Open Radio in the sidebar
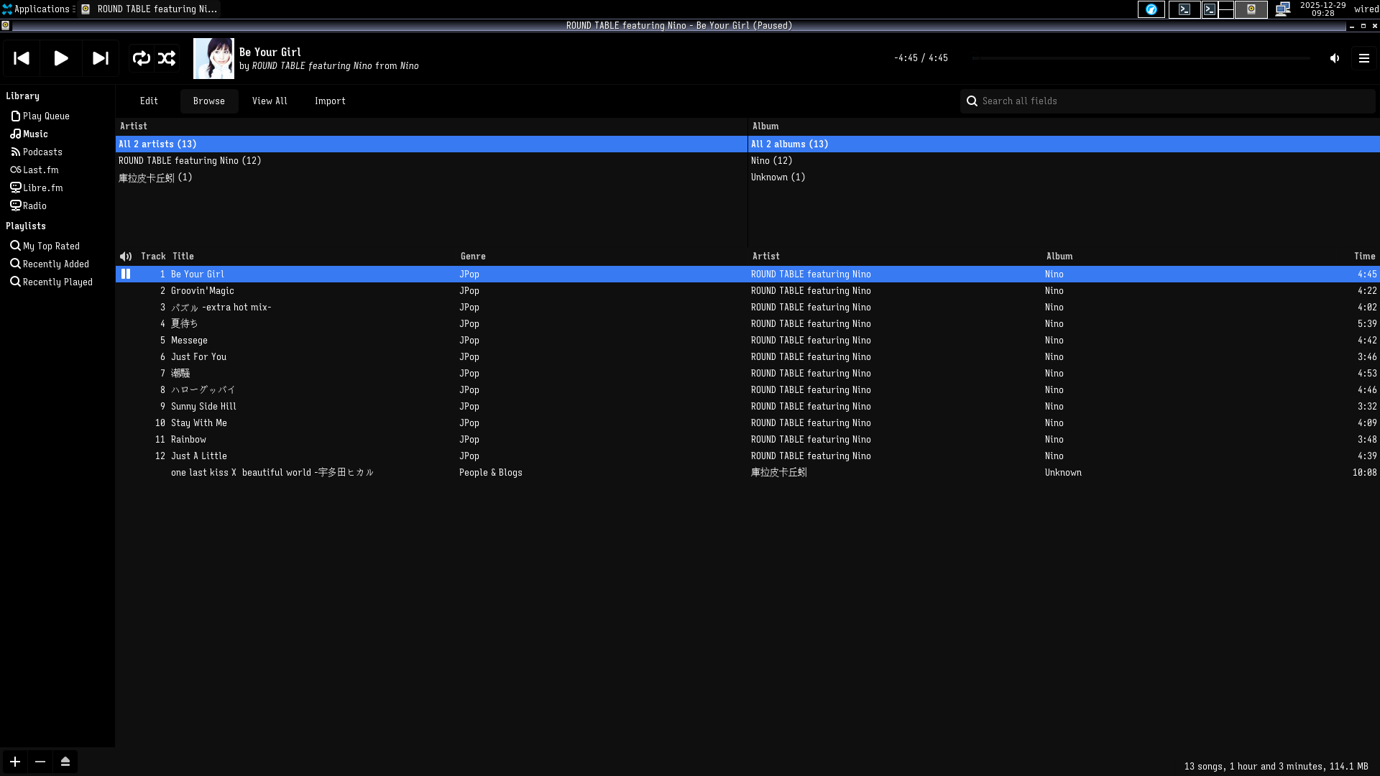The image size is (1380, 776). click(34, 206)
